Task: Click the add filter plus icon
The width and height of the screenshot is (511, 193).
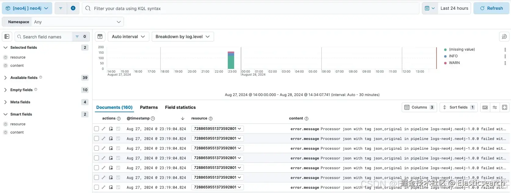Action: pos(73,8)
